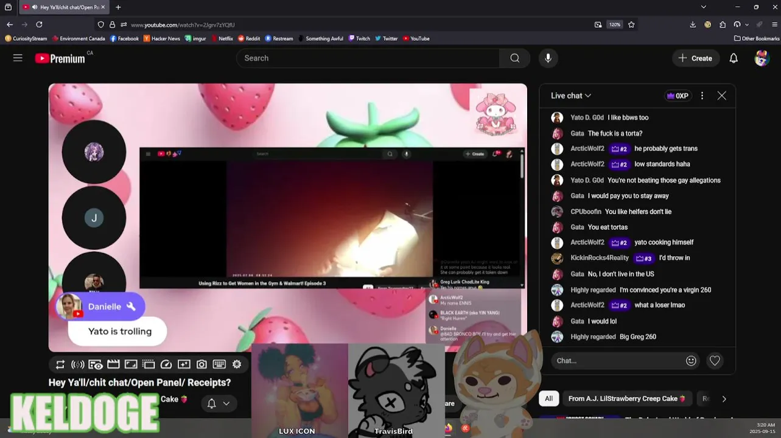
Task: Click the video filters sparkle icon
Action: 184,364
